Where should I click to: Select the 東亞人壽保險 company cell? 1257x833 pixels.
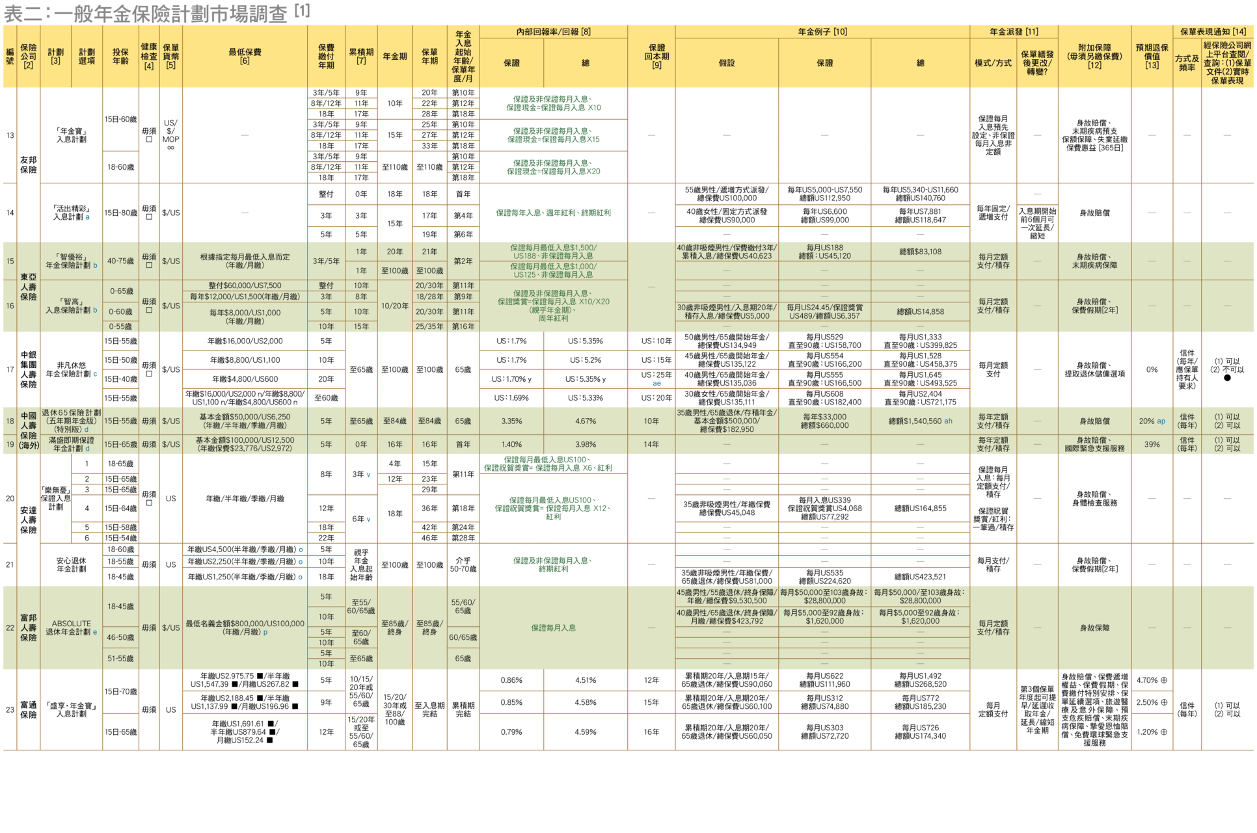(28, 287)
